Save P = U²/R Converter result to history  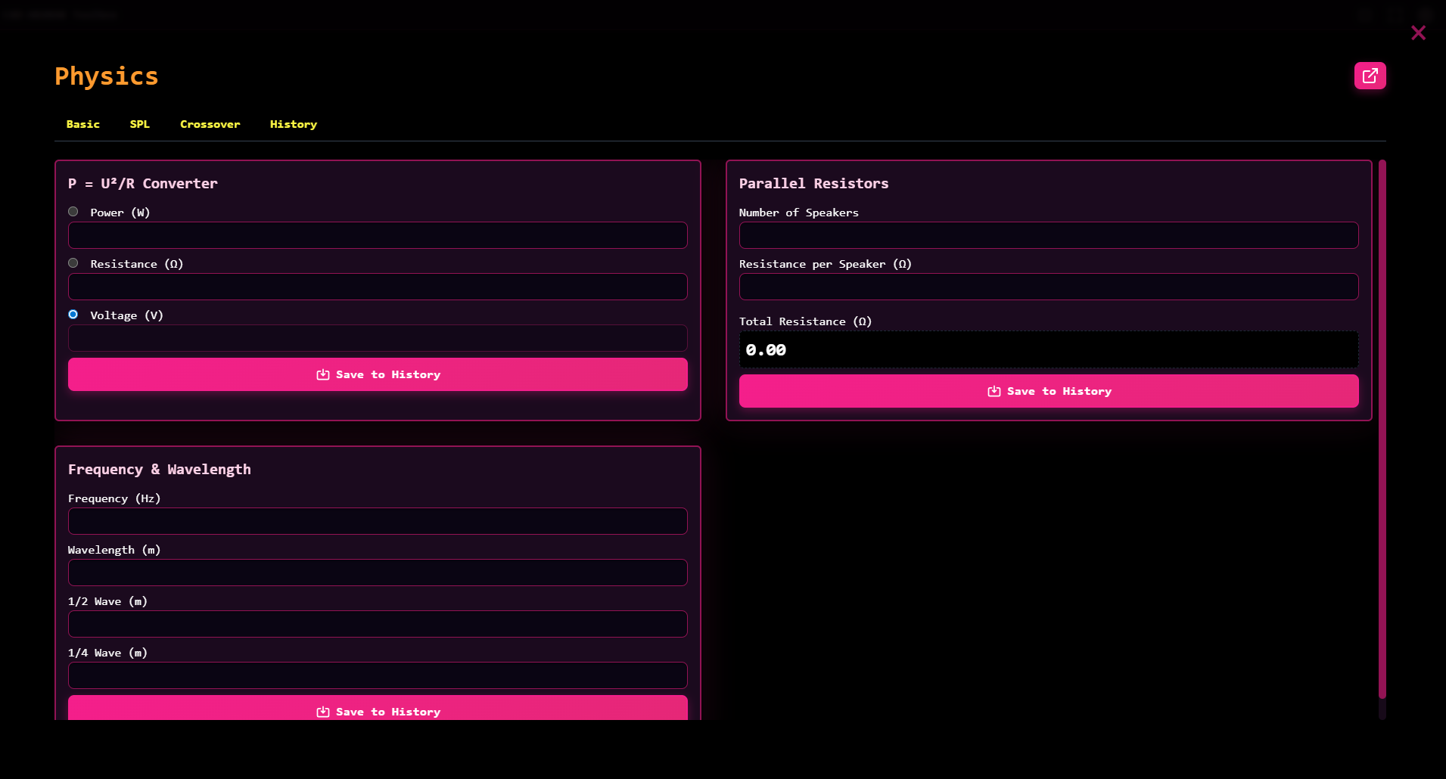tap(378, 374)
